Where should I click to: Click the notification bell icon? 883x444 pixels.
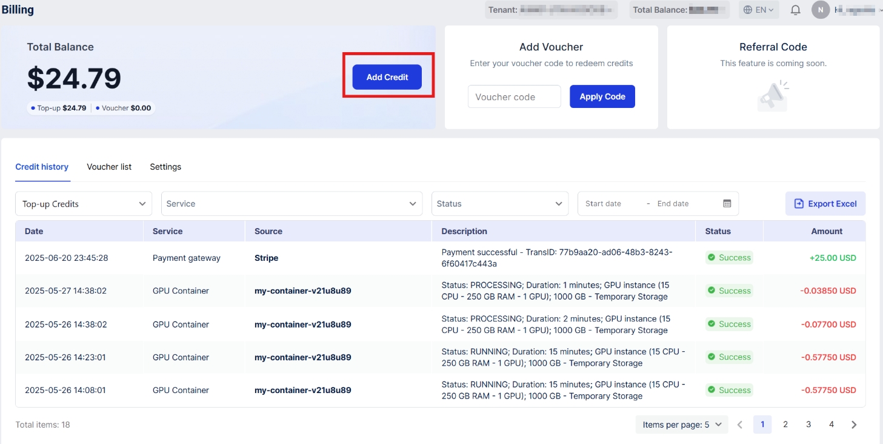pyautogui.click(x=796, y=10)
